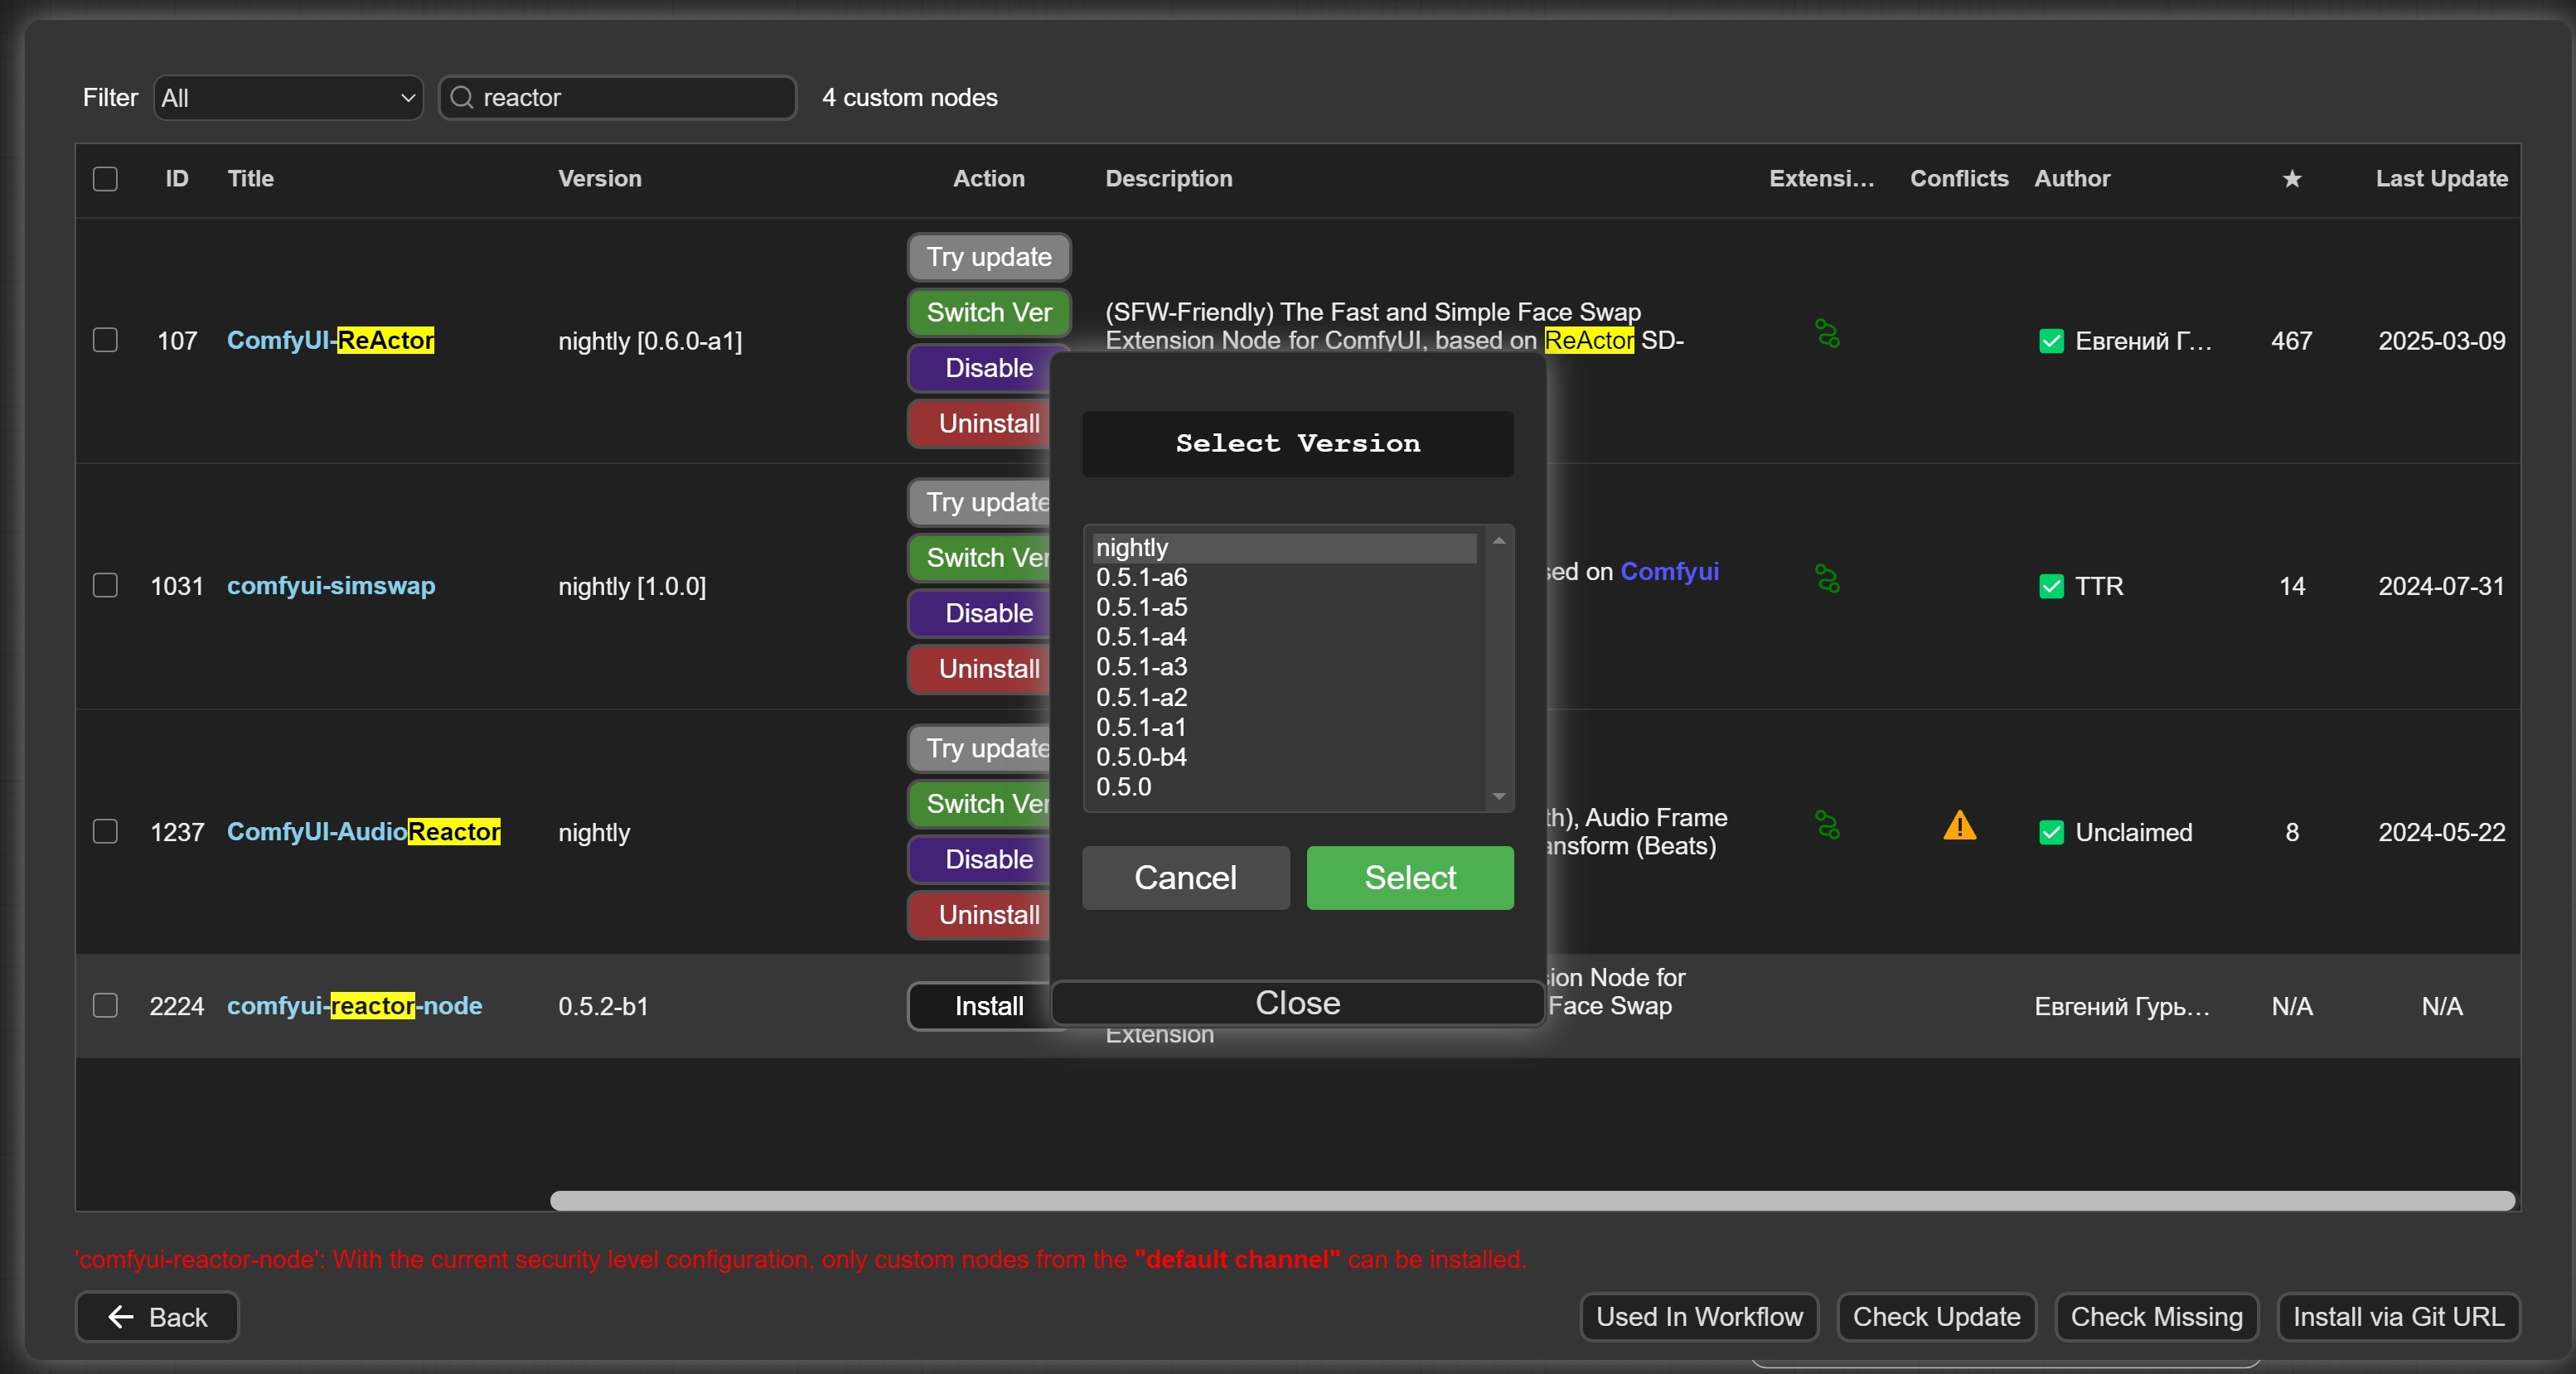The height and width of the screenshot is (1374, 2576).
Task: Click the green verified icon next to TTR
Action: (2051, 586)
